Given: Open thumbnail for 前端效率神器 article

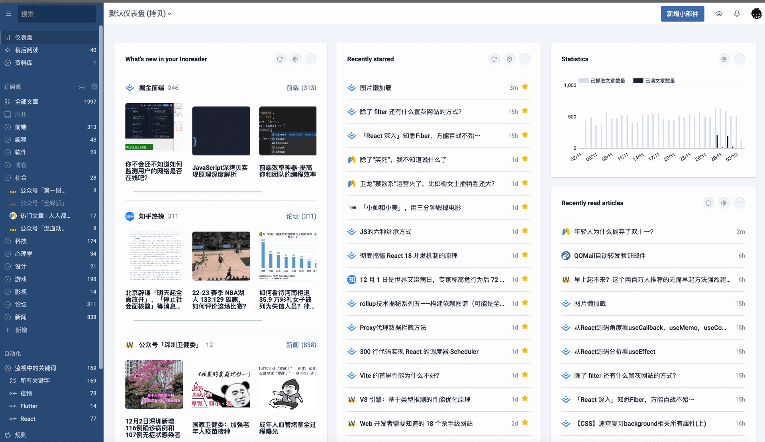Looking at the screenshot, I should (x=288, y=131).
